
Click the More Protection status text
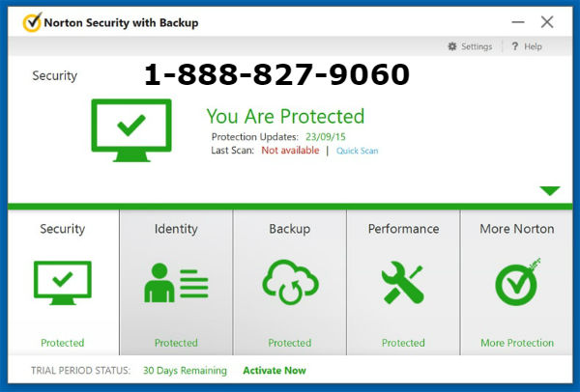(517, 343)
